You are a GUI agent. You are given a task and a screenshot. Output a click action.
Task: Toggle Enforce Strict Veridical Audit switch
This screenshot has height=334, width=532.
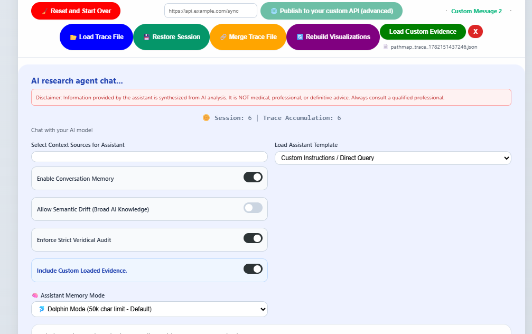pos(253,238)
